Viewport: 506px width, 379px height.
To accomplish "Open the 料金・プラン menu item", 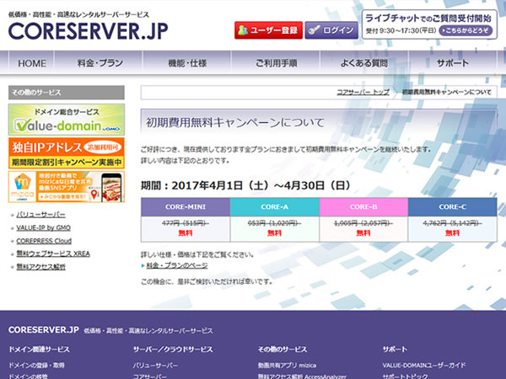I will pyautogui.click(x=100, y=63).
